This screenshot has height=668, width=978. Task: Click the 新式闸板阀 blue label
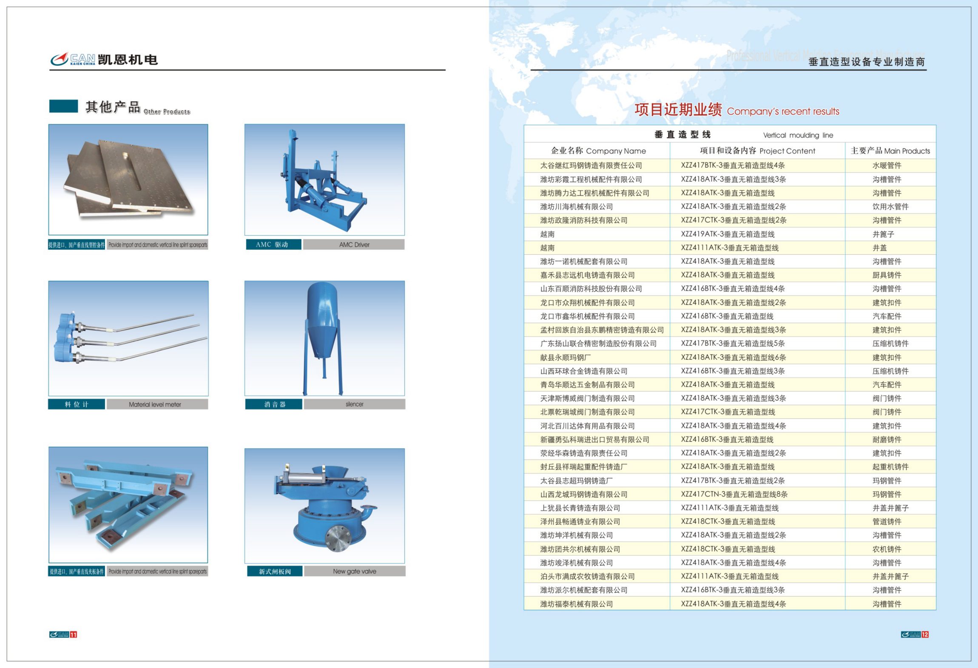275,571
